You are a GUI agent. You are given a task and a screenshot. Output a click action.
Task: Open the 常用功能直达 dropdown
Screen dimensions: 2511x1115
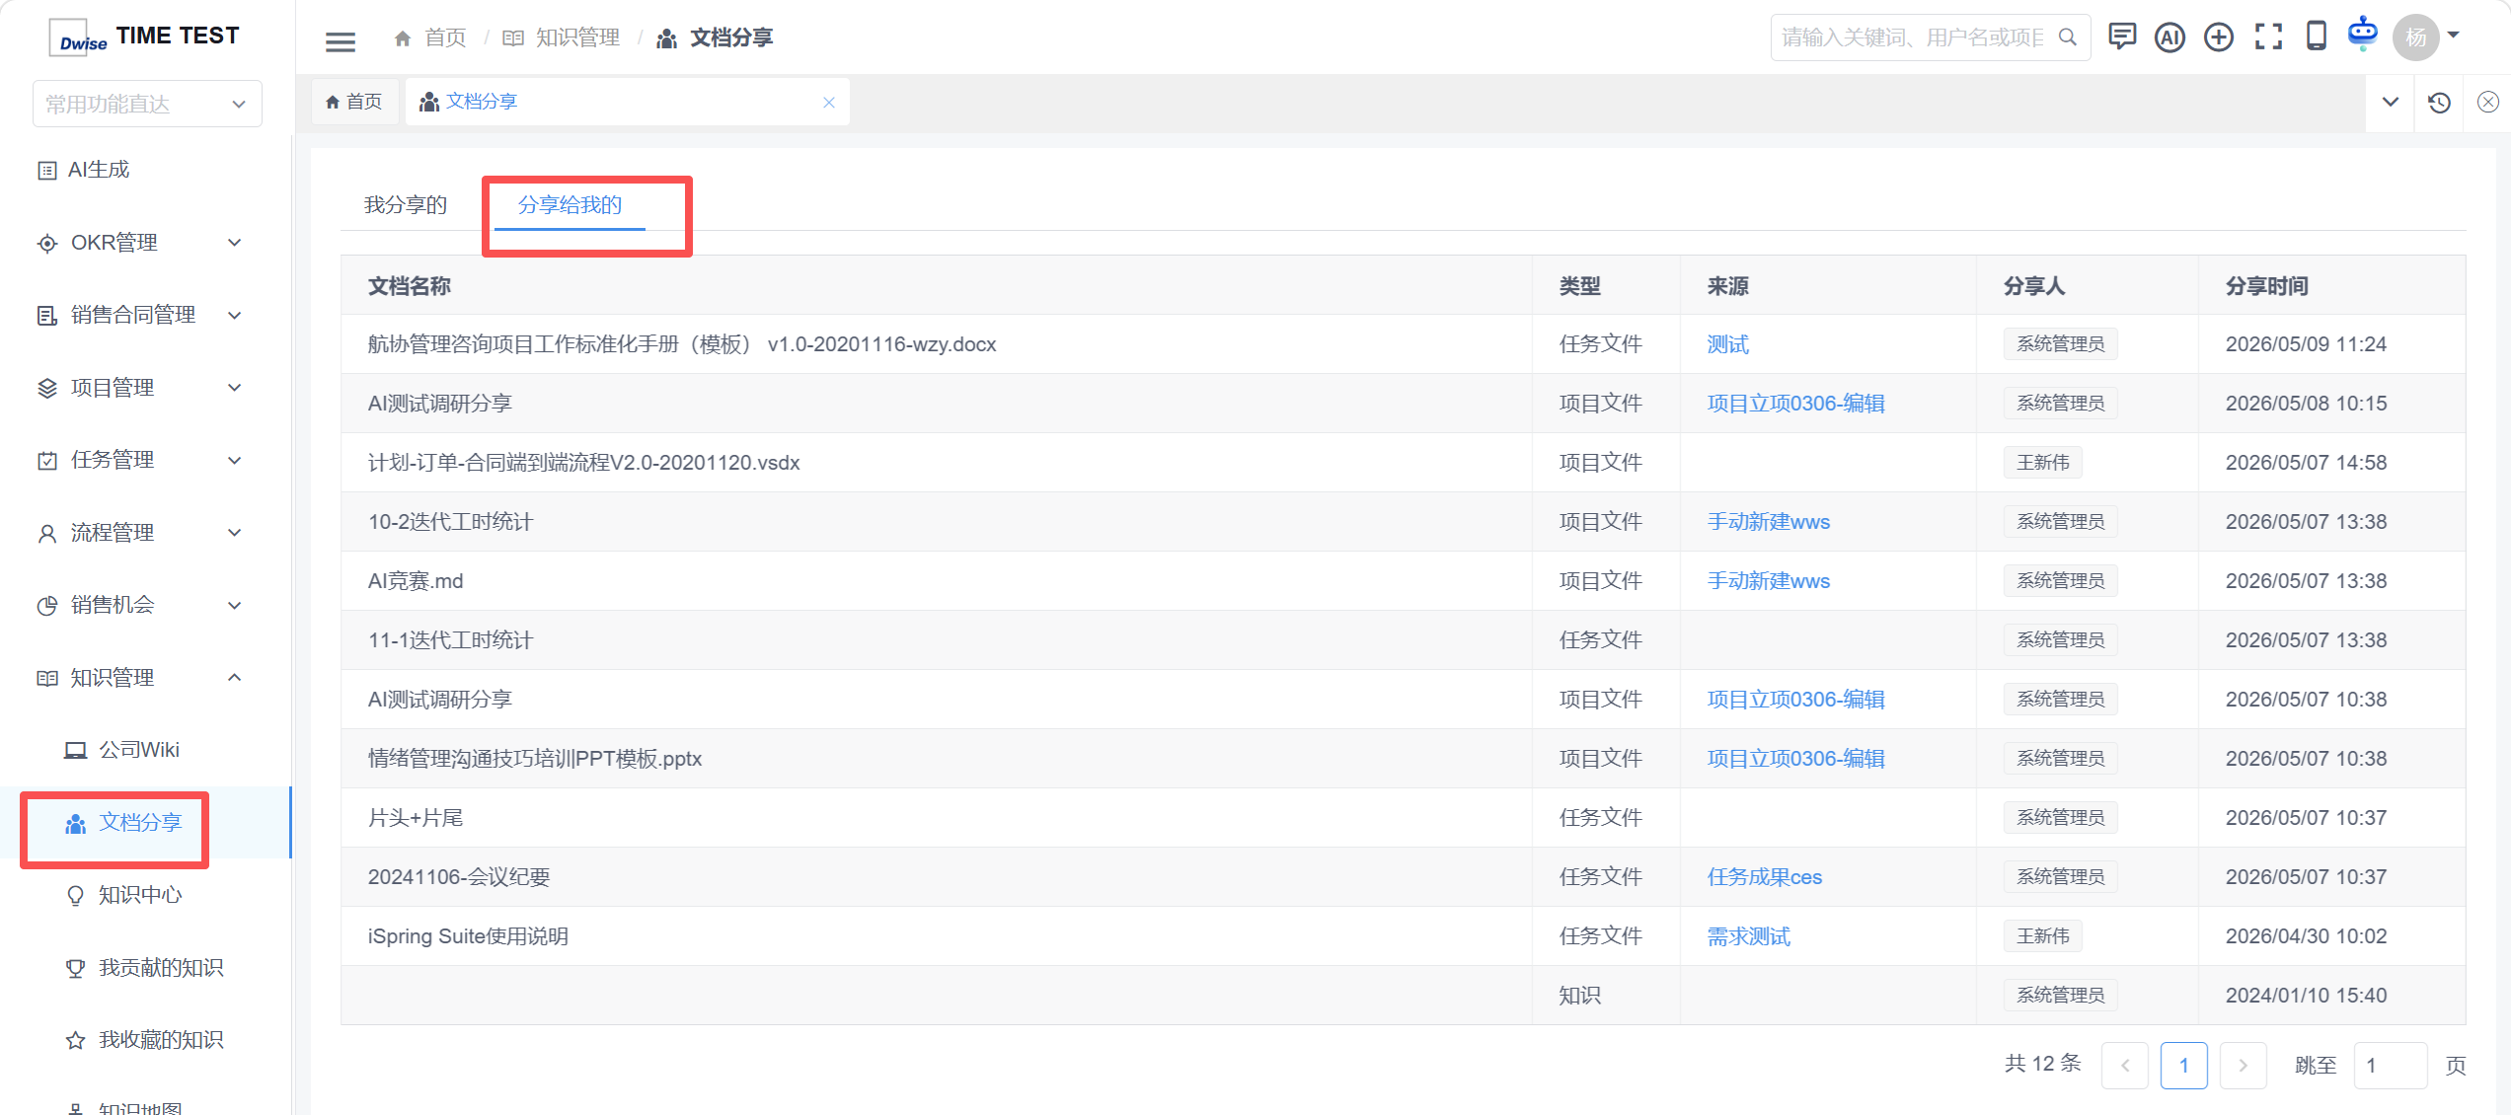tap(147, 104)
